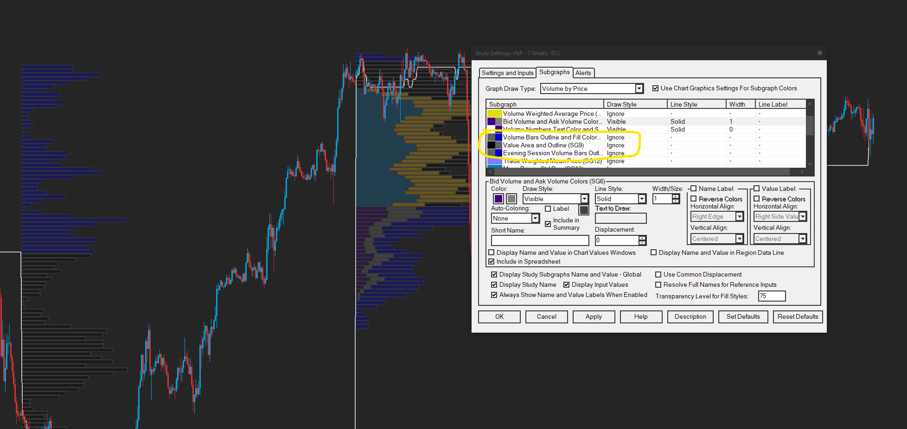Viewport: 907px width, 429px height.
Task: Enable Display Name and Value in Chart Values Windows
Action: click(x=492, y=252)
